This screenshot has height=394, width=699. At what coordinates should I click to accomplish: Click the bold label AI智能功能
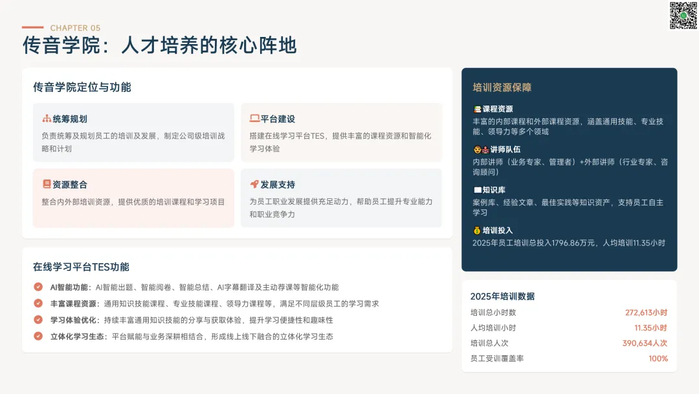[x=69, y=287]
